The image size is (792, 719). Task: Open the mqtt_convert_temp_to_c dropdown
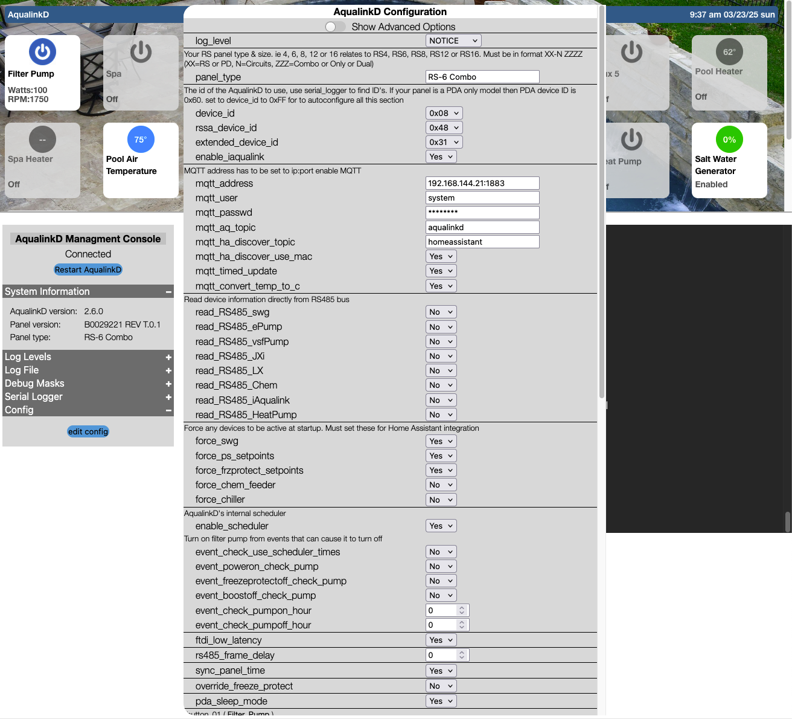pos(441,286)
